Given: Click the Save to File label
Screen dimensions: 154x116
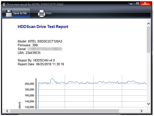Looking at the screenshot, I should pyautogui.click(x=20, y=13).
